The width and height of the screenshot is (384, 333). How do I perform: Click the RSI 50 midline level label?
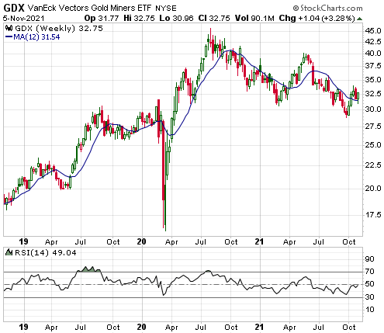[x=369, y=284]
